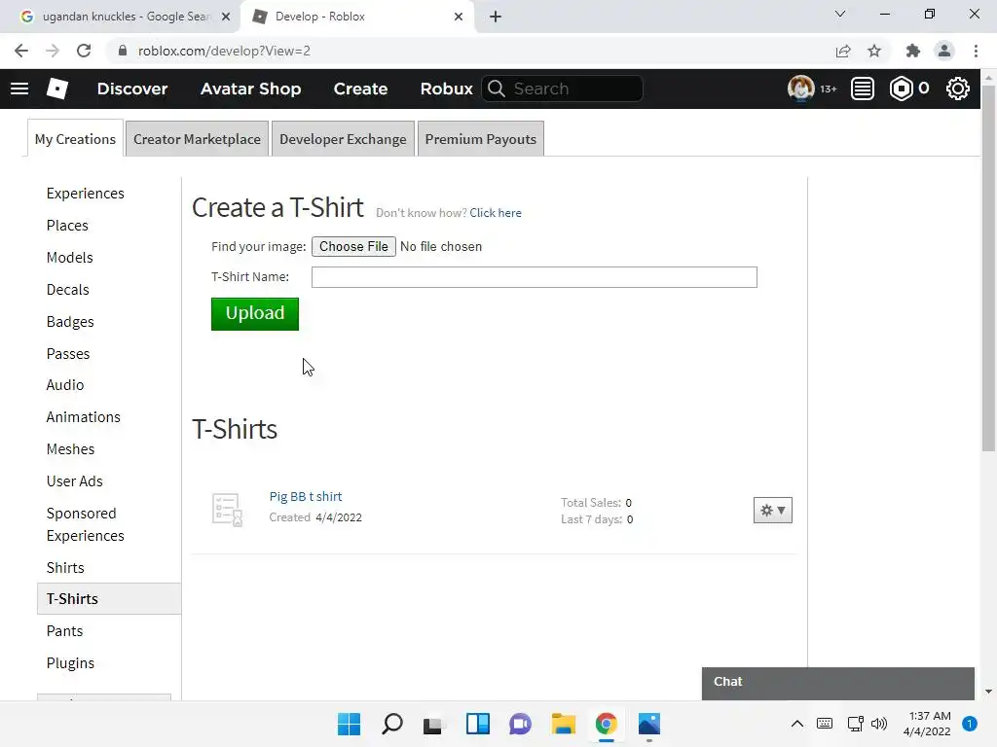Screen dimensions: 997x747
Task: Select Places in the sidebar
Action: click(x=67, y=226)
